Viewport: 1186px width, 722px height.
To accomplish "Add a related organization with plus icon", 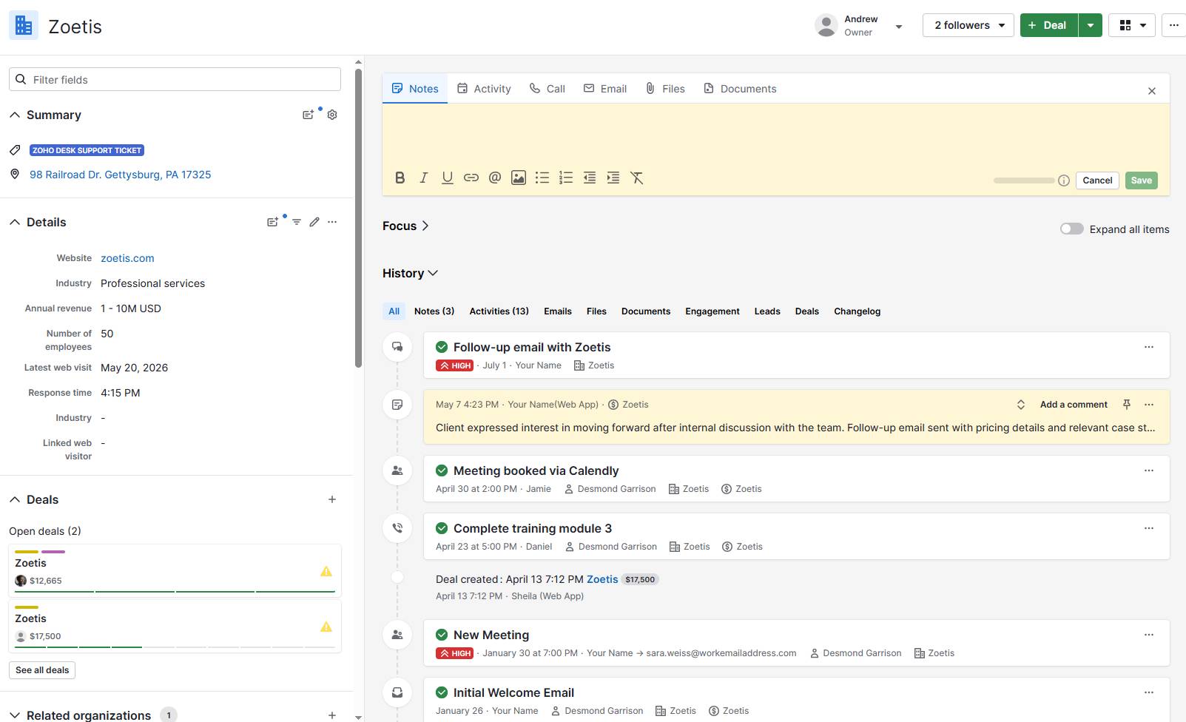I will (332, 715).
